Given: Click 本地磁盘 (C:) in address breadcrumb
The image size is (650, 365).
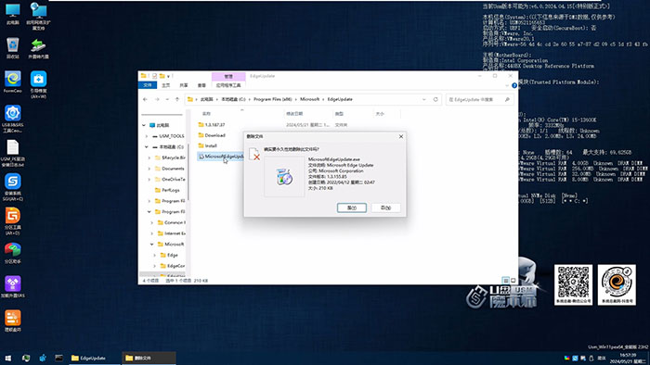Looking at the screenshot, I should (x=233, y=99).
